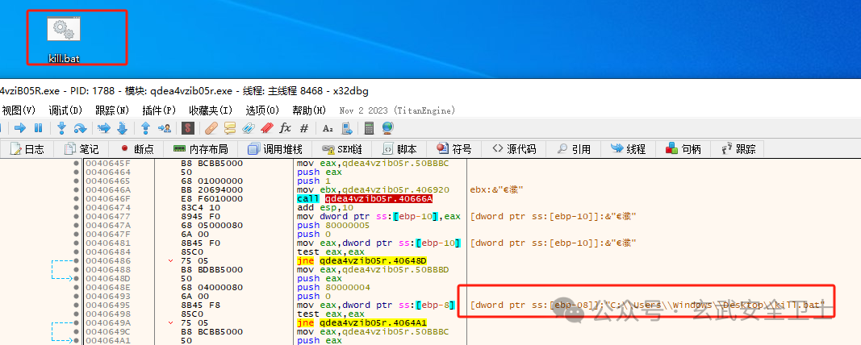Open the 跟踪(N) menu
861x345 pixels.
coord(112,110)
